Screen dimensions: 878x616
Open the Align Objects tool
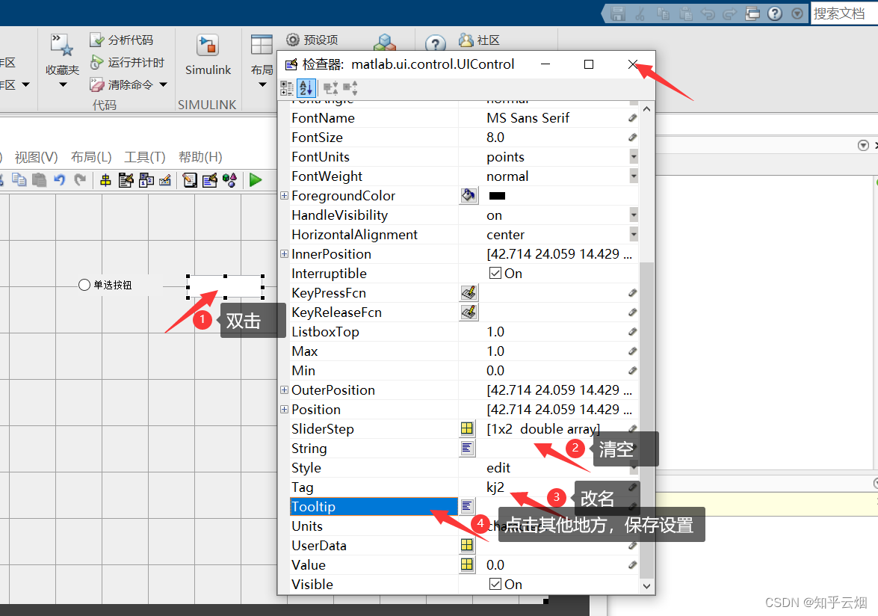[x=106, y=179]
